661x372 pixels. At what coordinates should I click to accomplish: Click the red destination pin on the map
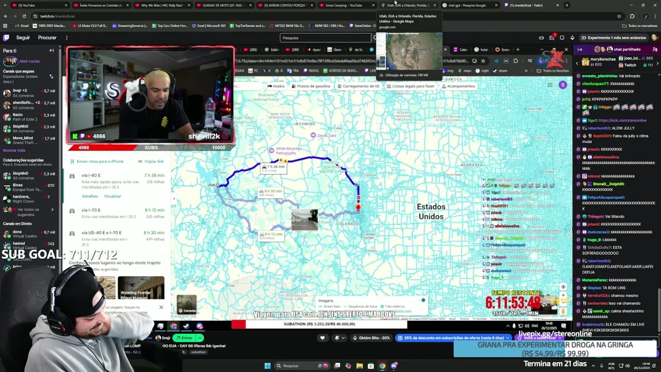pos(358,207)
